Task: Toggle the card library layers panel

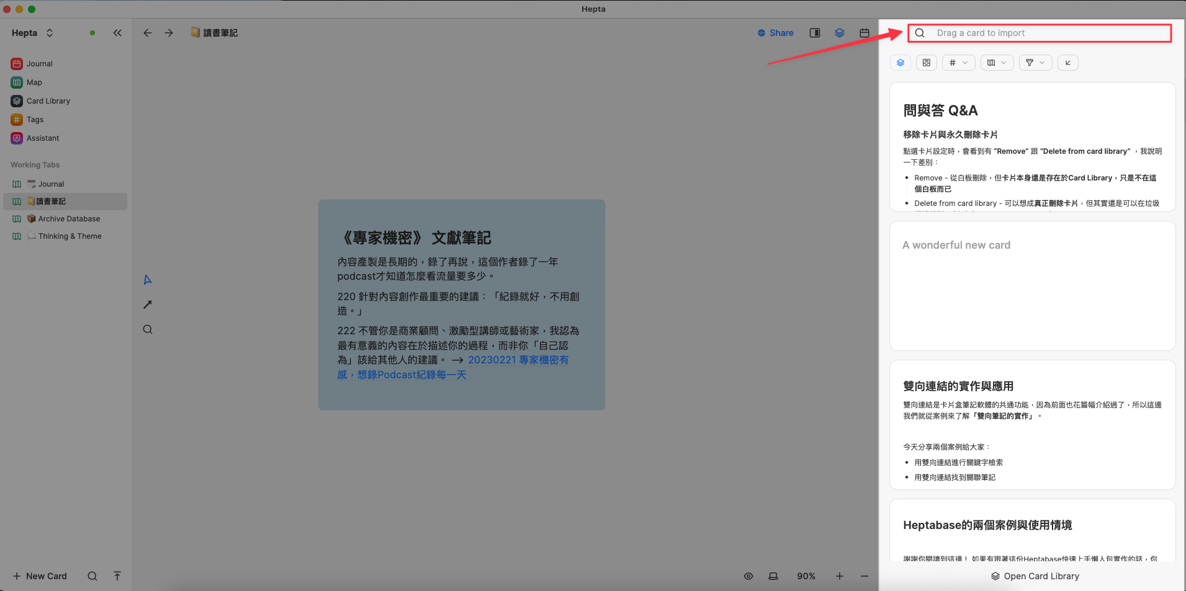Action: [839, 33]
